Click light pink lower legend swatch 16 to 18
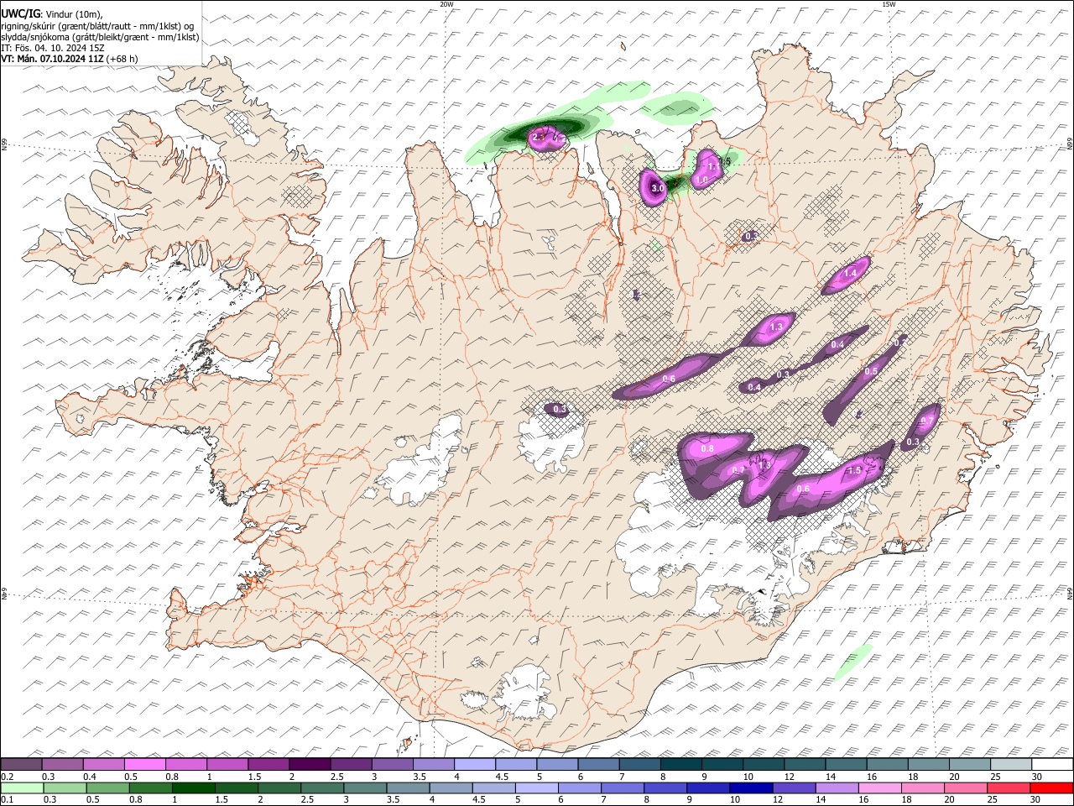The height and width of the screenshot is (806, 1074). click(878, 788)
